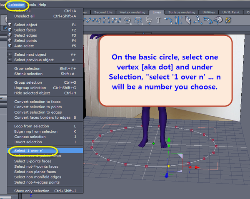250x199 pixels.
Task: Choose Select next object
Action: 45,55
